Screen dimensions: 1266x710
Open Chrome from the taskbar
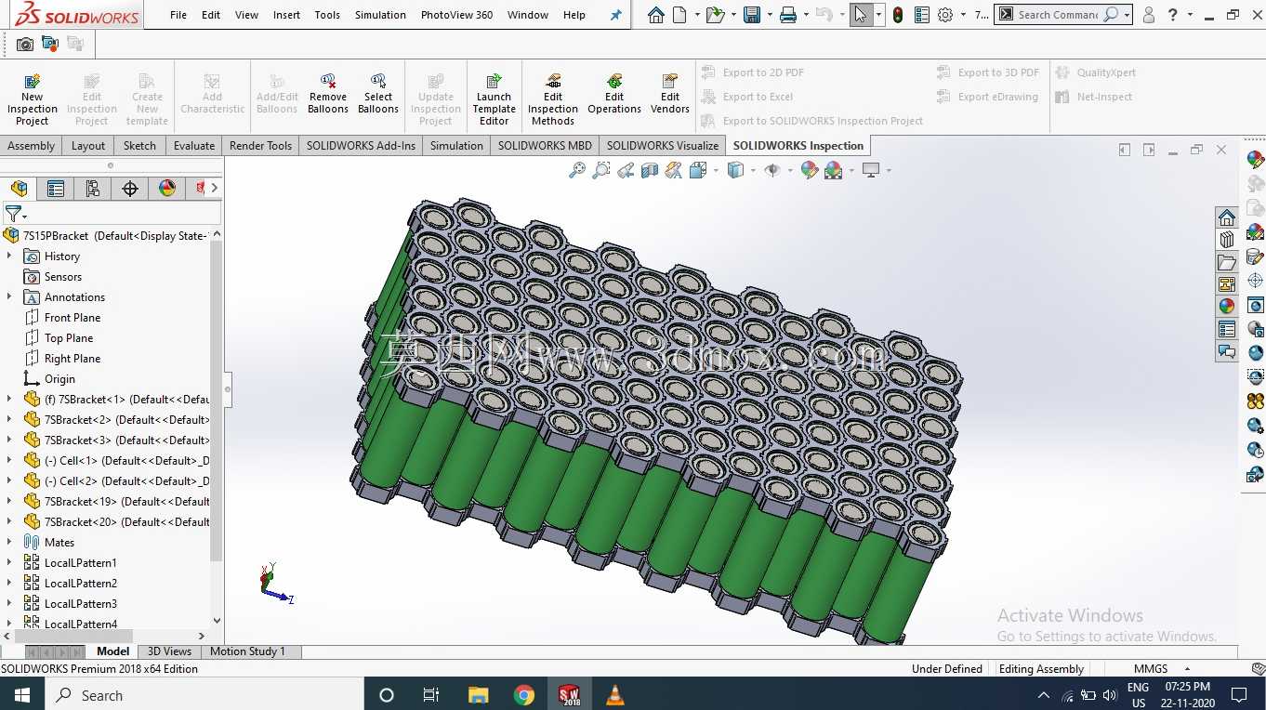pos(524,695)
